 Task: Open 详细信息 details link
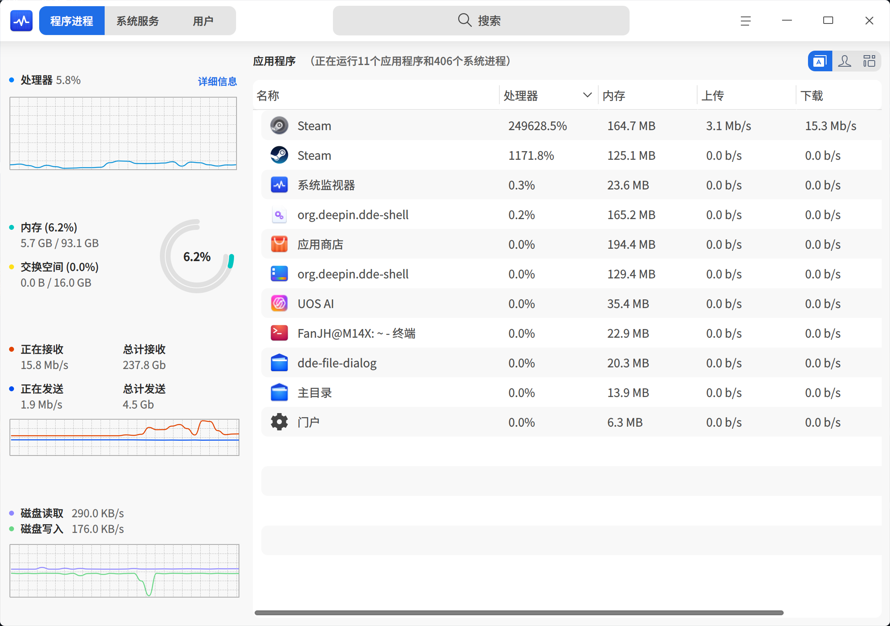coord(218,82)
